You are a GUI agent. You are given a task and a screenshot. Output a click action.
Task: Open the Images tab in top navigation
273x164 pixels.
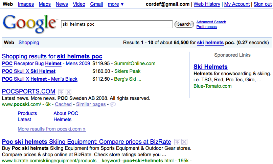pos(26,4)
